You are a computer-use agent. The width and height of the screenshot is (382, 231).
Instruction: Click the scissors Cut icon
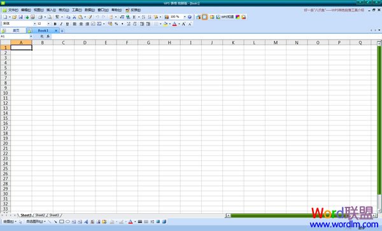[x=74, y=17]
